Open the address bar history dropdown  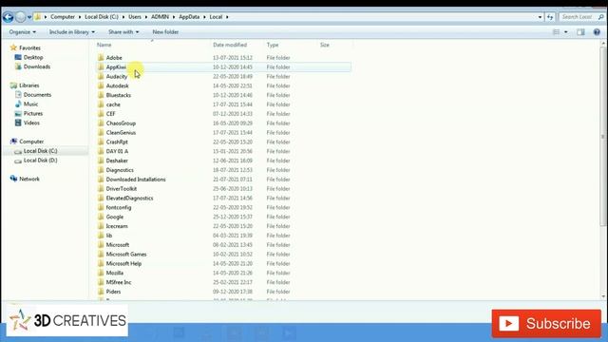pyautogui.click(x=540, y=17)
